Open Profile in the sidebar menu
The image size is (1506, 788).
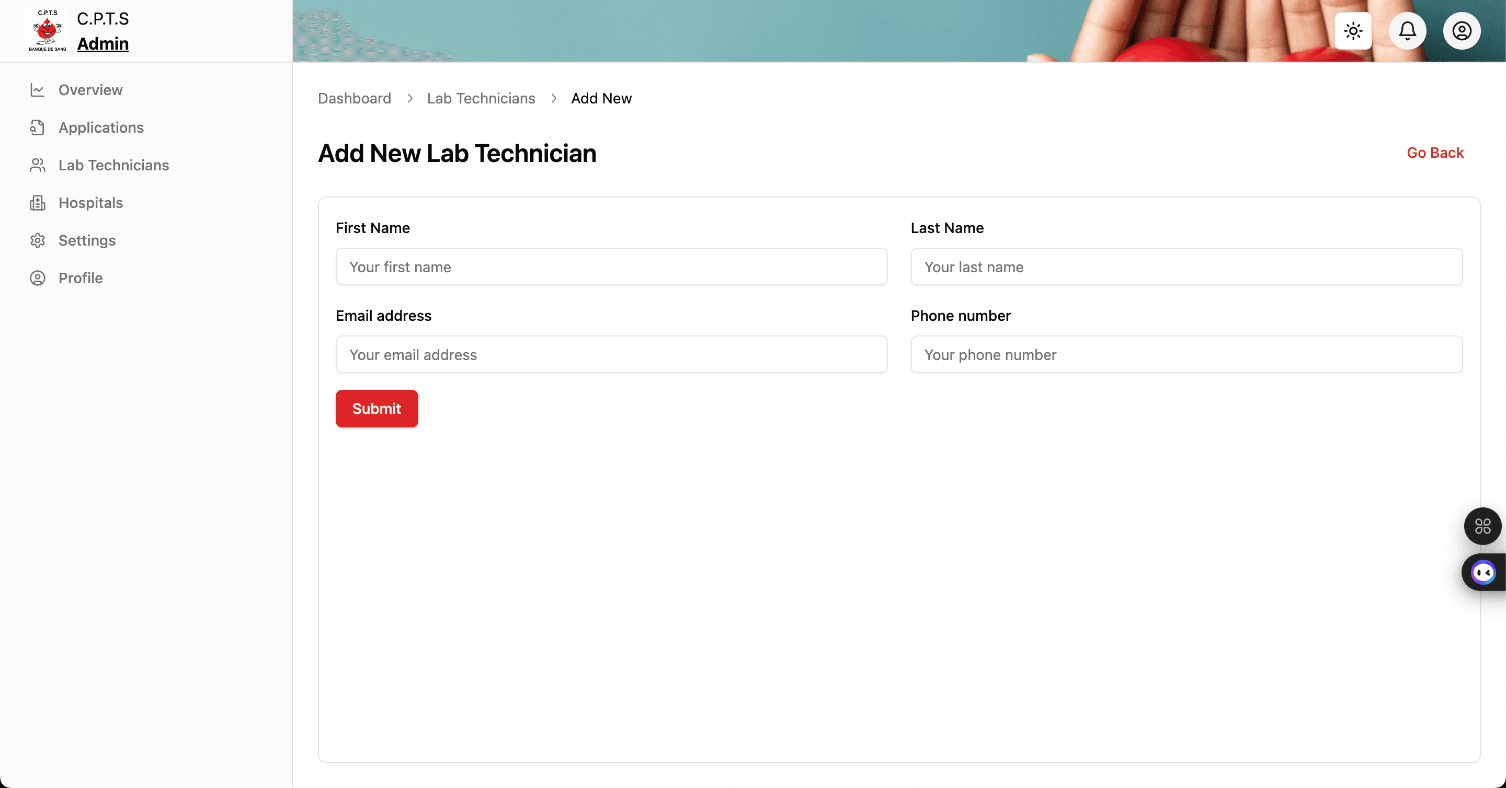pos(80,278)
